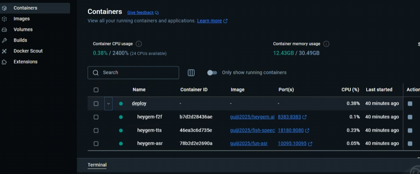The height and width of the screenshot is (174, 420).
Task: Sort by the CPU (%) column header
Action: (350, 89)
